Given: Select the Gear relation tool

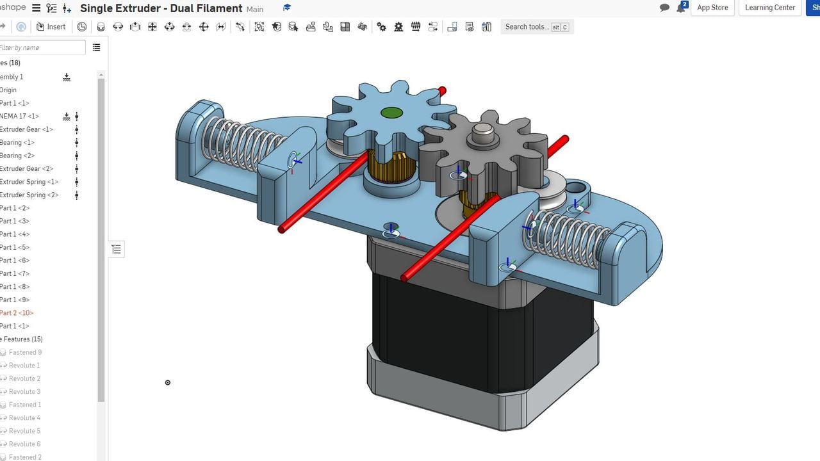Looking at the screenshot, I should click(x=382, y=26).
